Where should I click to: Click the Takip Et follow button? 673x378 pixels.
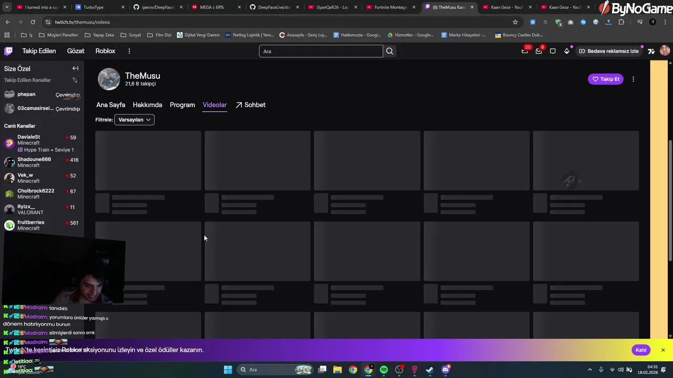click(x=606, y=79)
